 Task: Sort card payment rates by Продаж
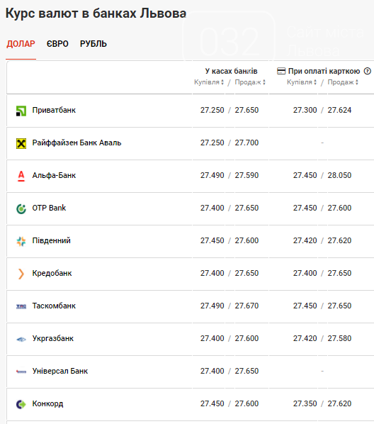pos(343,82)
